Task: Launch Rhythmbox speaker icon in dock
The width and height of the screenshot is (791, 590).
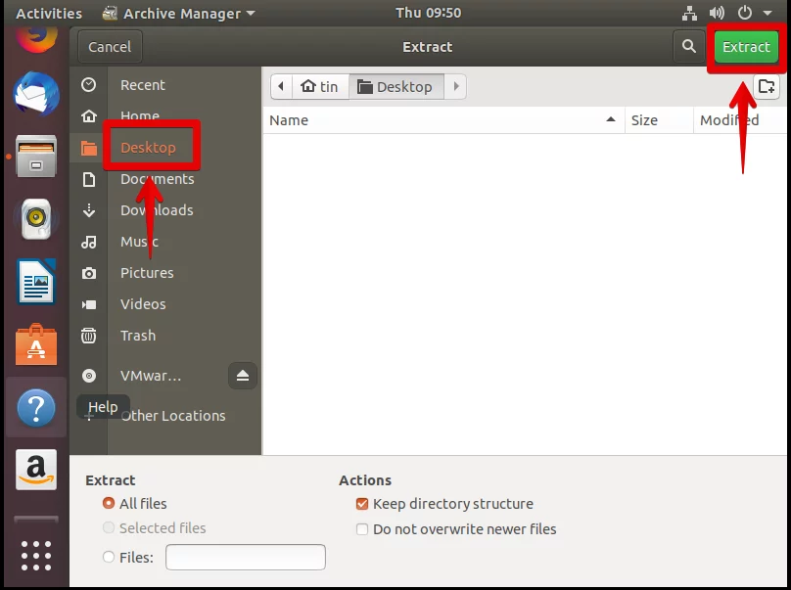Action: point(36,219)
